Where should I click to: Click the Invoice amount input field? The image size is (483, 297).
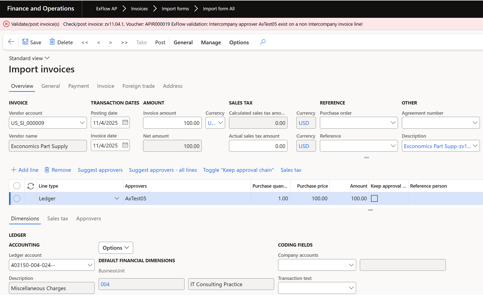tap(172, 123)
